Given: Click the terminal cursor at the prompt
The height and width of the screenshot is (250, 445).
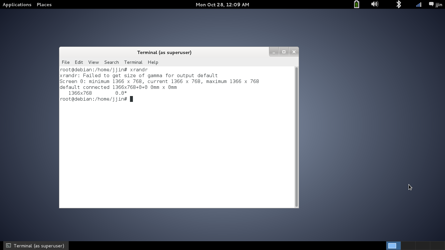Looking at the screenshot, I should (131, 99).
